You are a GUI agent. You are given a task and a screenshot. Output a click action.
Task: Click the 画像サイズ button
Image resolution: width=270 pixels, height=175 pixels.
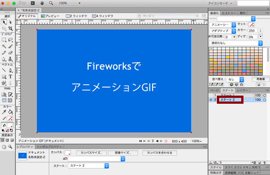click(x=123, y=153)
